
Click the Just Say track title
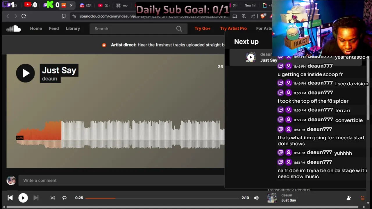tap(59, 70)
